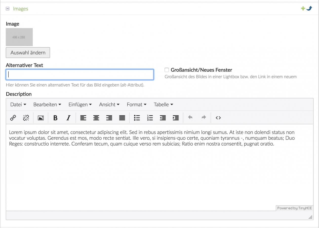Open the Tabelle menu
This screenshot has width=319, height=228.
coord(163,104)
